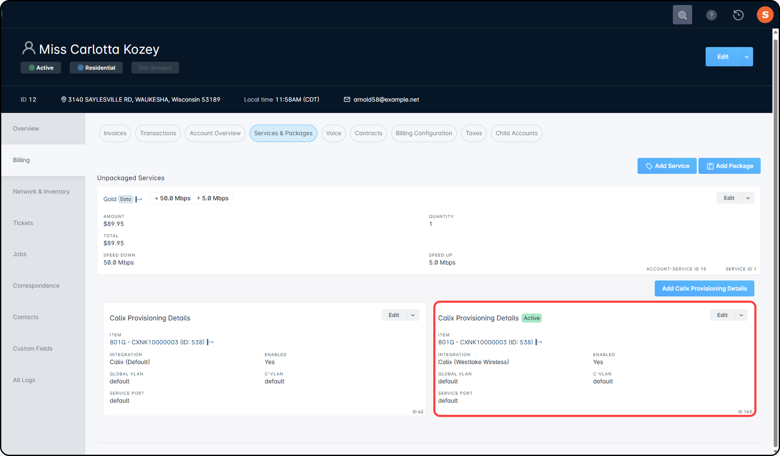The width and height of the screenshot is (780, 456).
Task: Open the recent history clock icon
Action: pyautogui.click(x=738, y=15)
